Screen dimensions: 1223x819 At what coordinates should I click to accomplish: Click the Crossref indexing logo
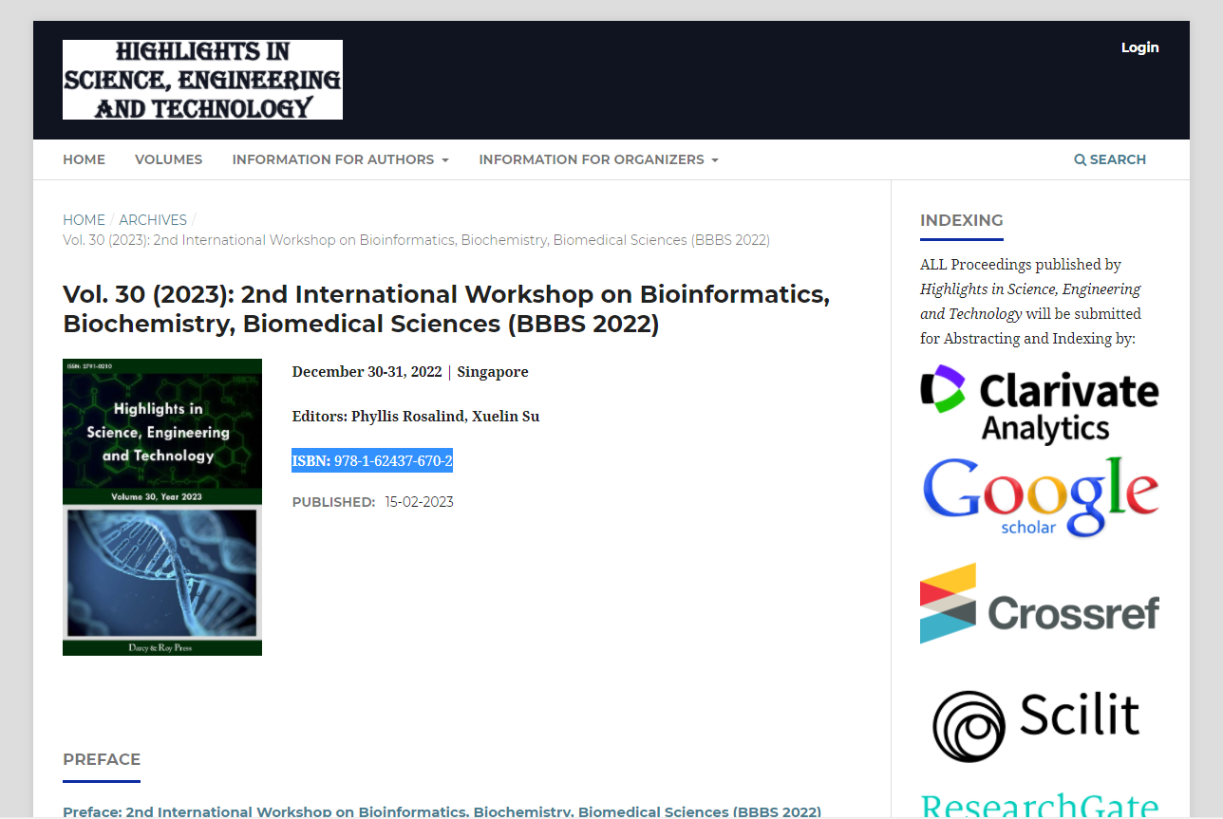[1039, 604]
